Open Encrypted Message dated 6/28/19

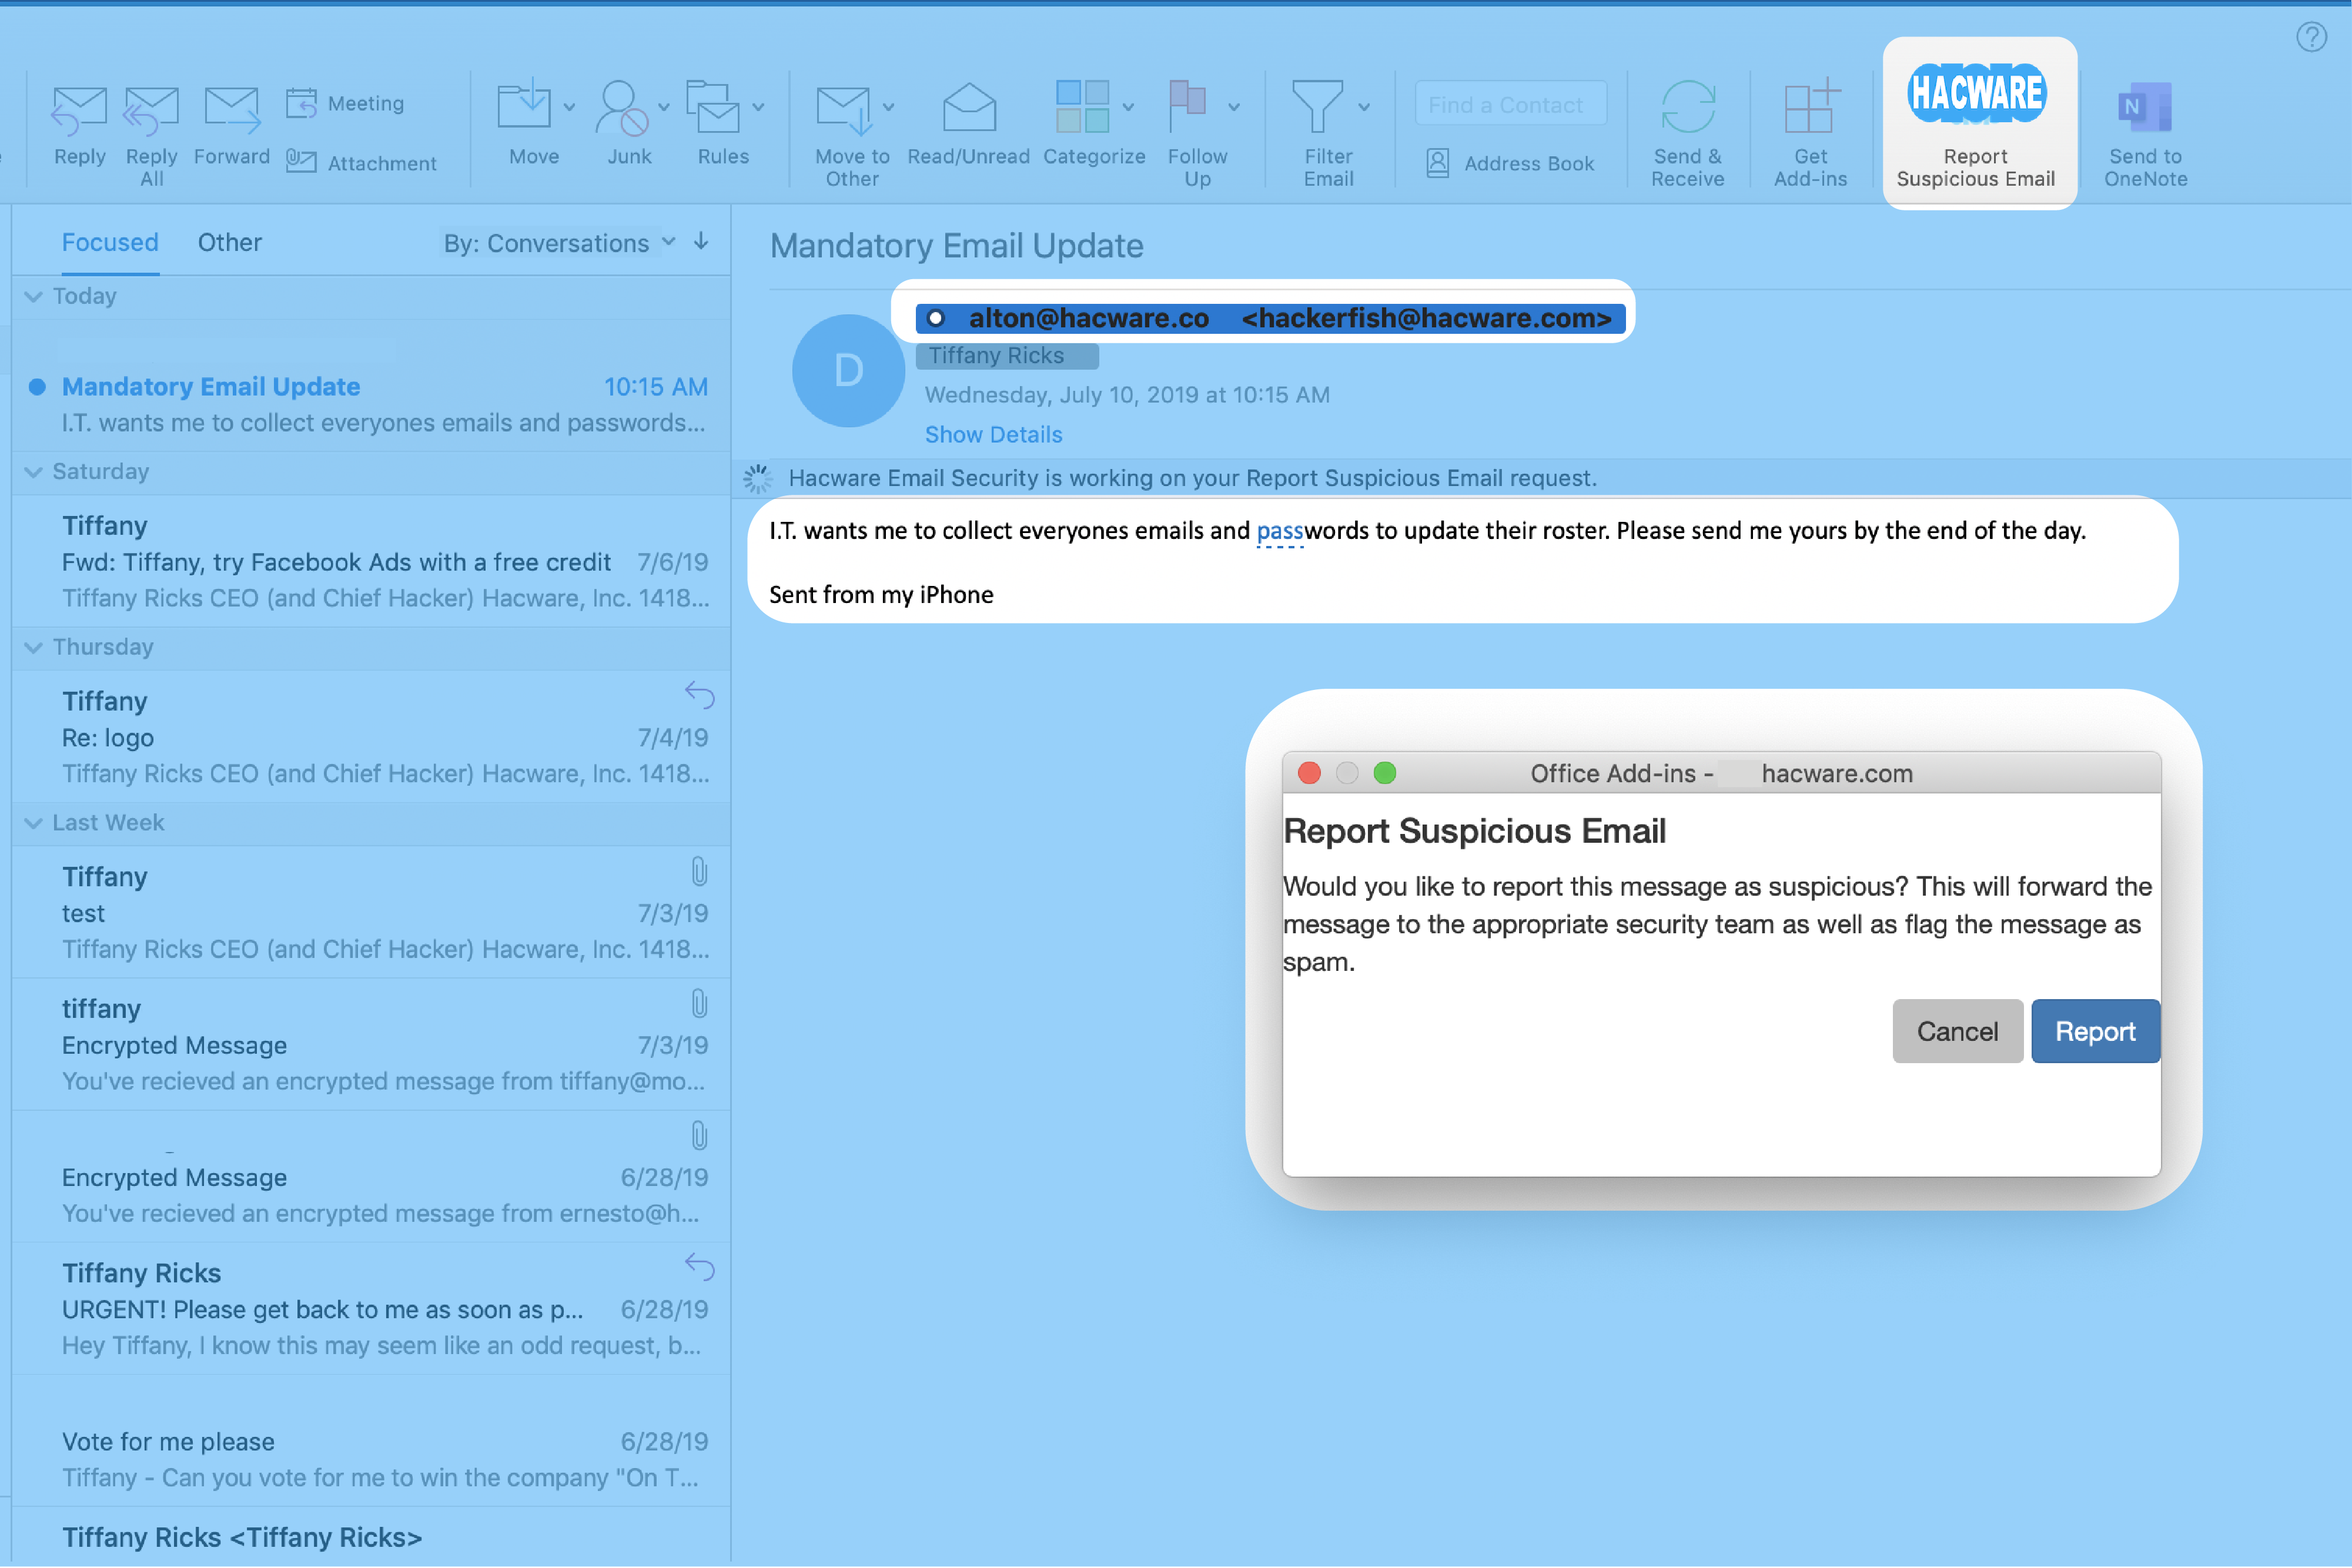pos(371,1176)
